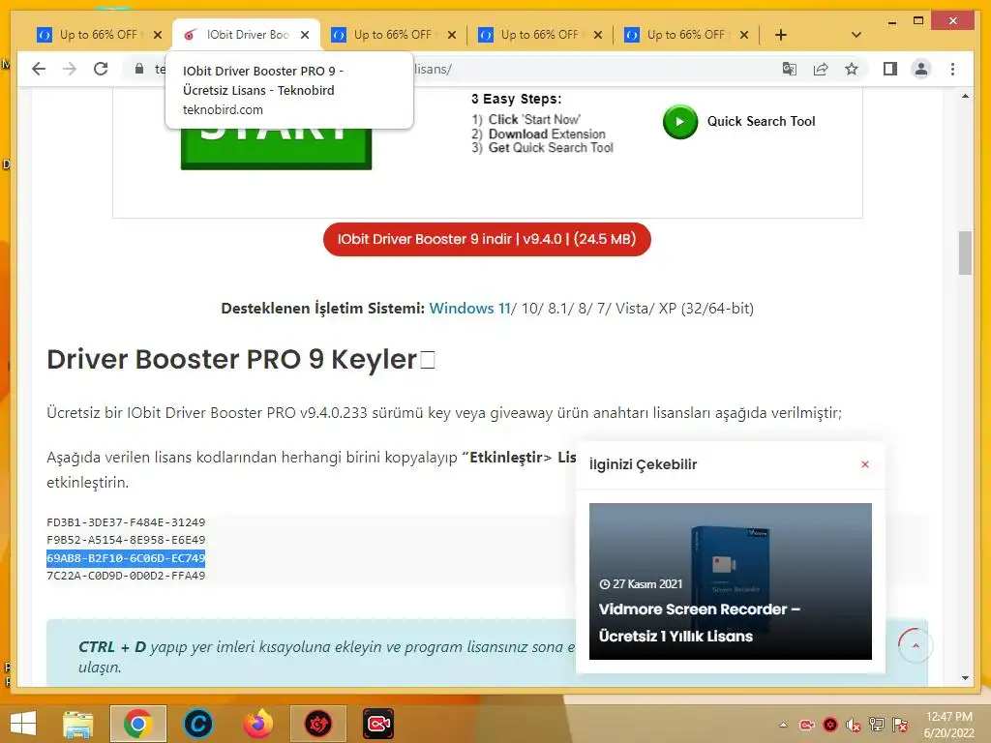Reload the current page

click(x=101, y=69)
